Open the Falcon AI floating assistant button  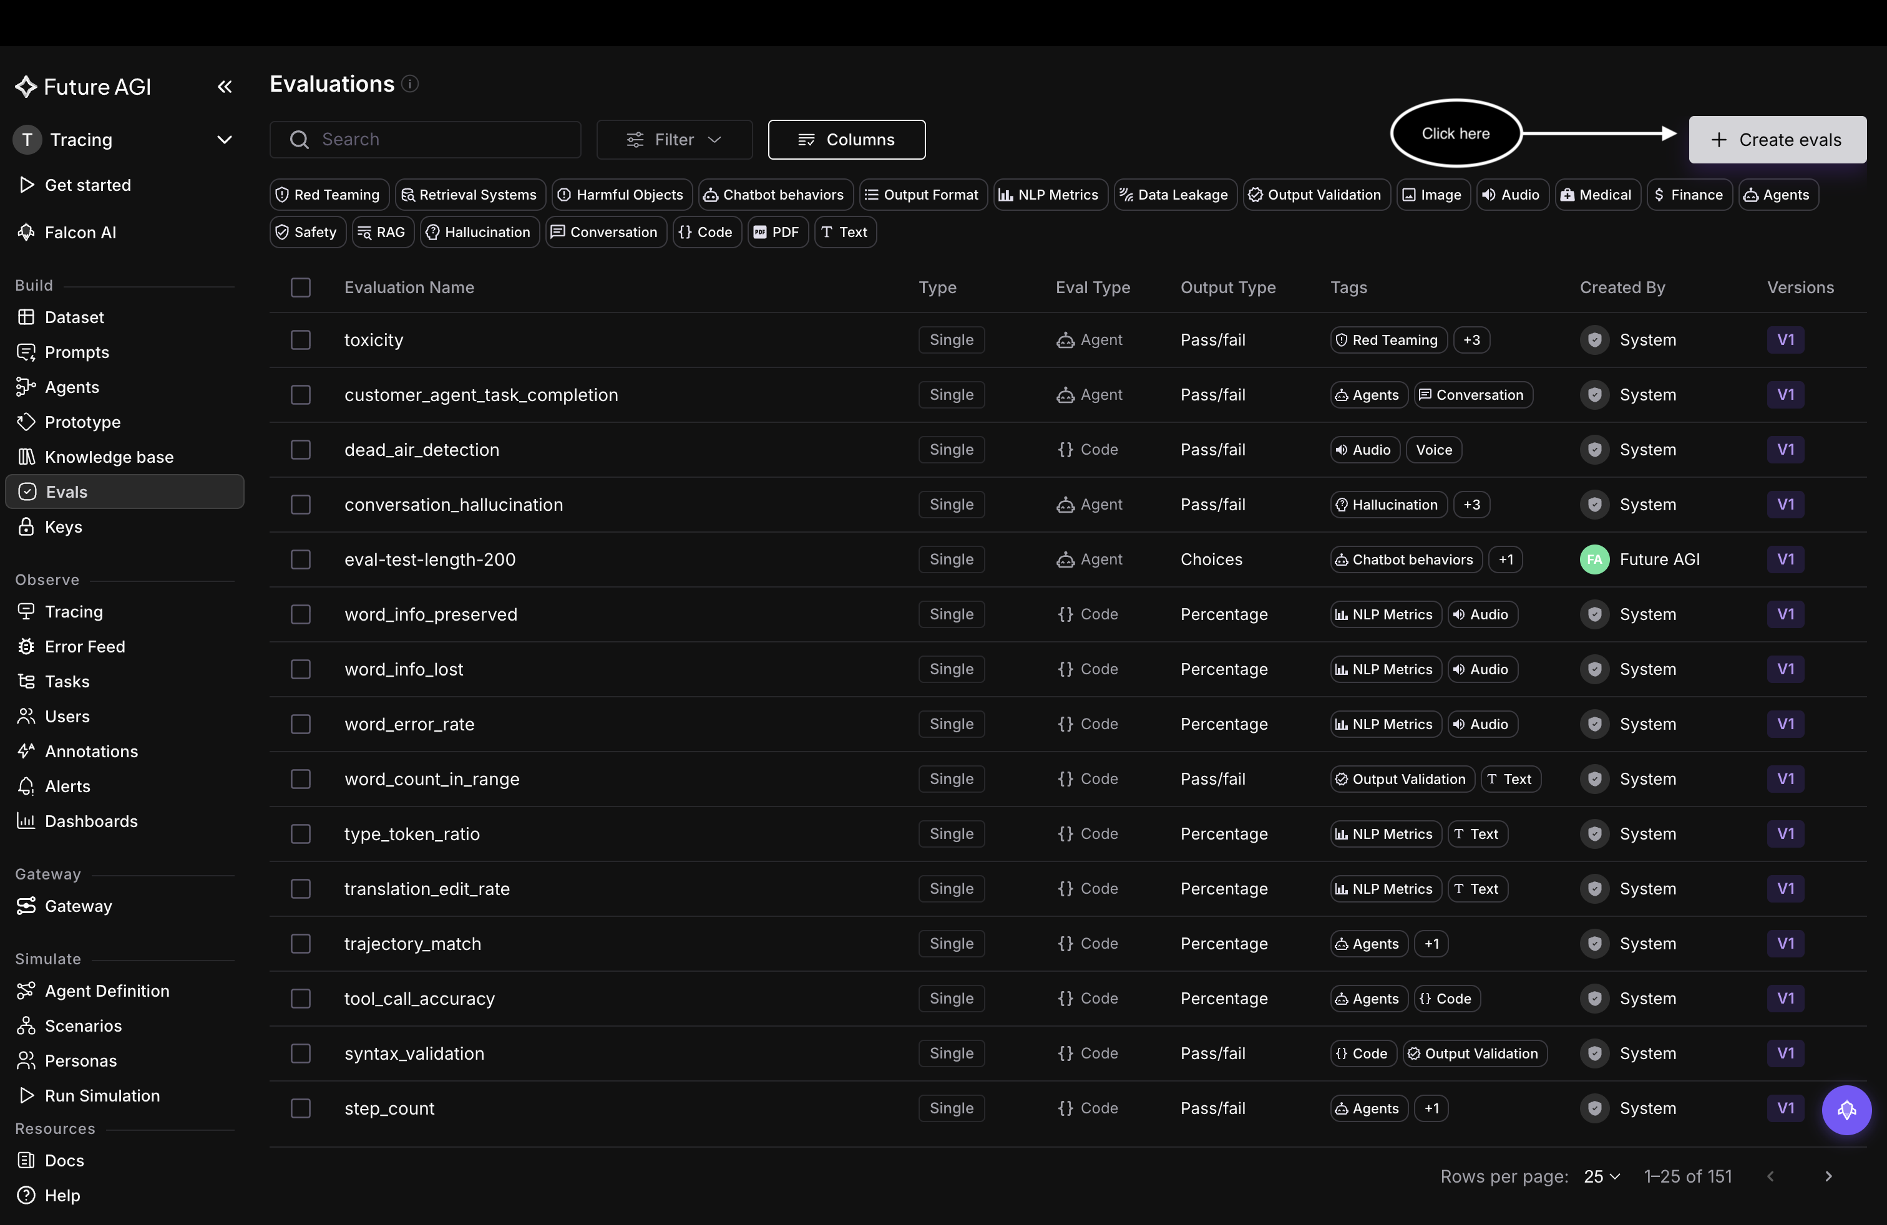1846,1110
